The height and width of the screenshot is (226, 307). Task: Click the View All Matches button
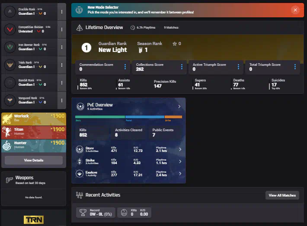282,195
